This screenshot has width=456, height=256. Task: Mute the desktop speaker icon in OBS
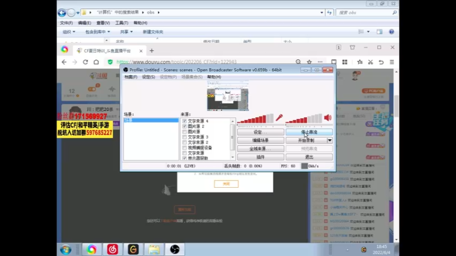[x=328, y=118]
